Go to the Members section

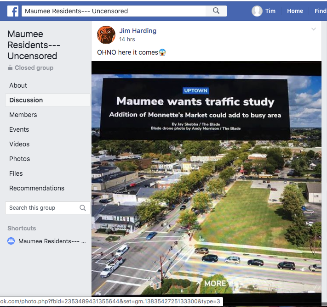pos(23,115)
